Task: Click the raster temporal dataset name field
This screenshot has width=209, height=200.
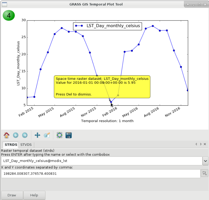Action: point(102,161)
